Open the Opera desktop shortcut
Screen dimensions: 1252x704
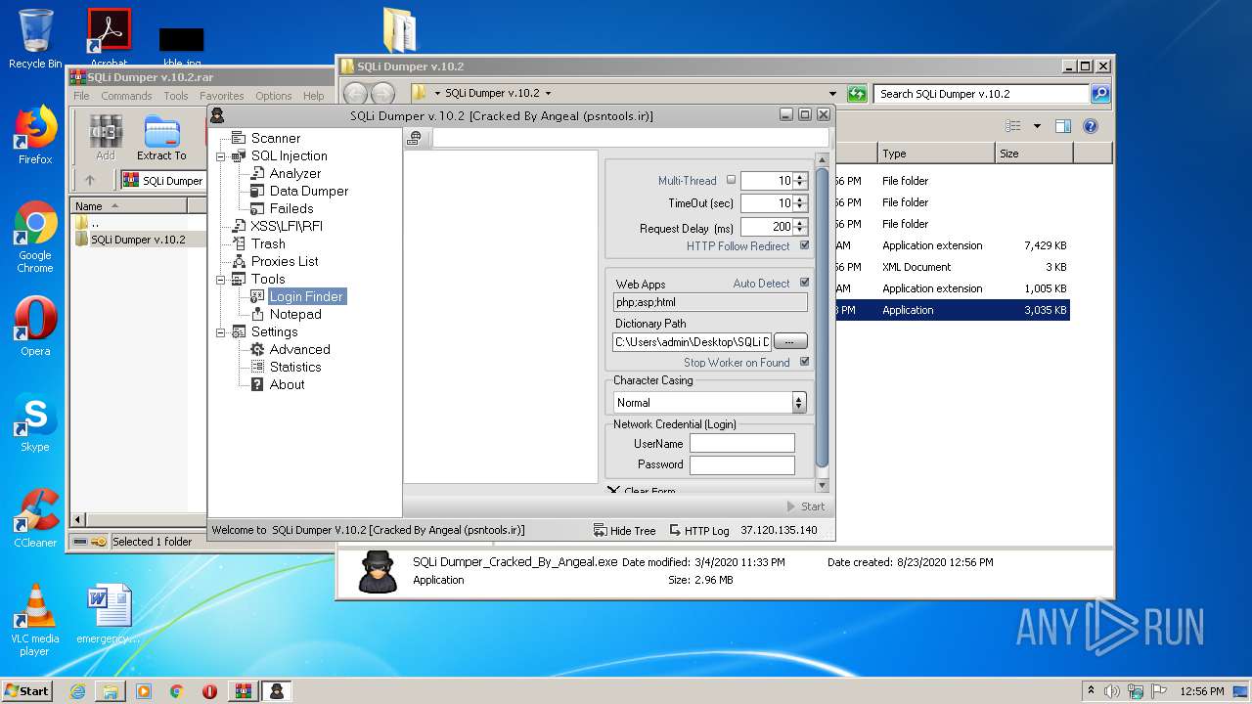coord(35,327)
